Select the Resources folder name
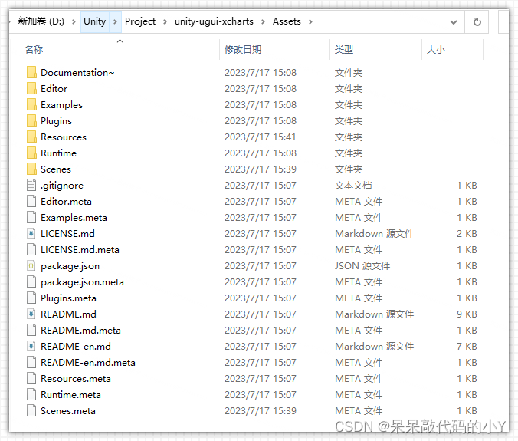The width and height of the screenshot is (518, 441). pos(64,137)
